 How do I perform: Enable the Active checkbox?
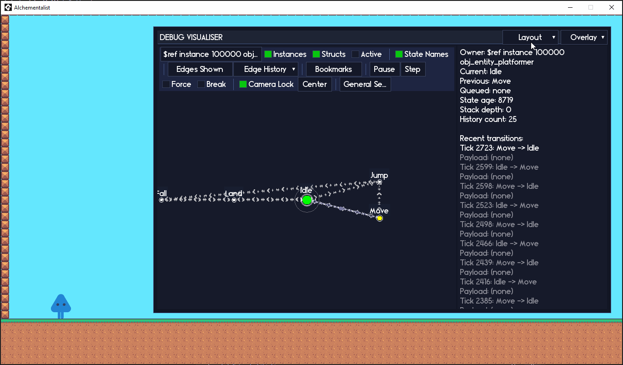pyautogui.click(x=356, y=54)
